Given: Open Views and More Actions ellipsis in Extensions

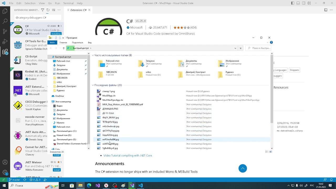Looking at the screenshot, I should [x=59, y=10].
